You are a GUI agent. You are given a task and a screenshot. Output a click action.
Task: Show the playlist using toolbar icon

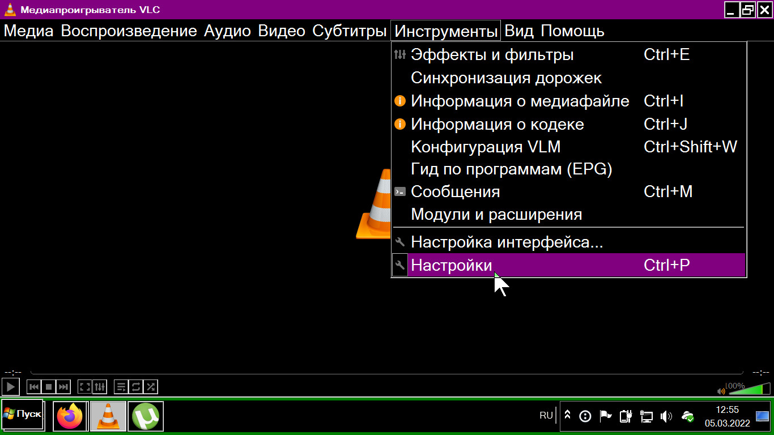(121, 387)
